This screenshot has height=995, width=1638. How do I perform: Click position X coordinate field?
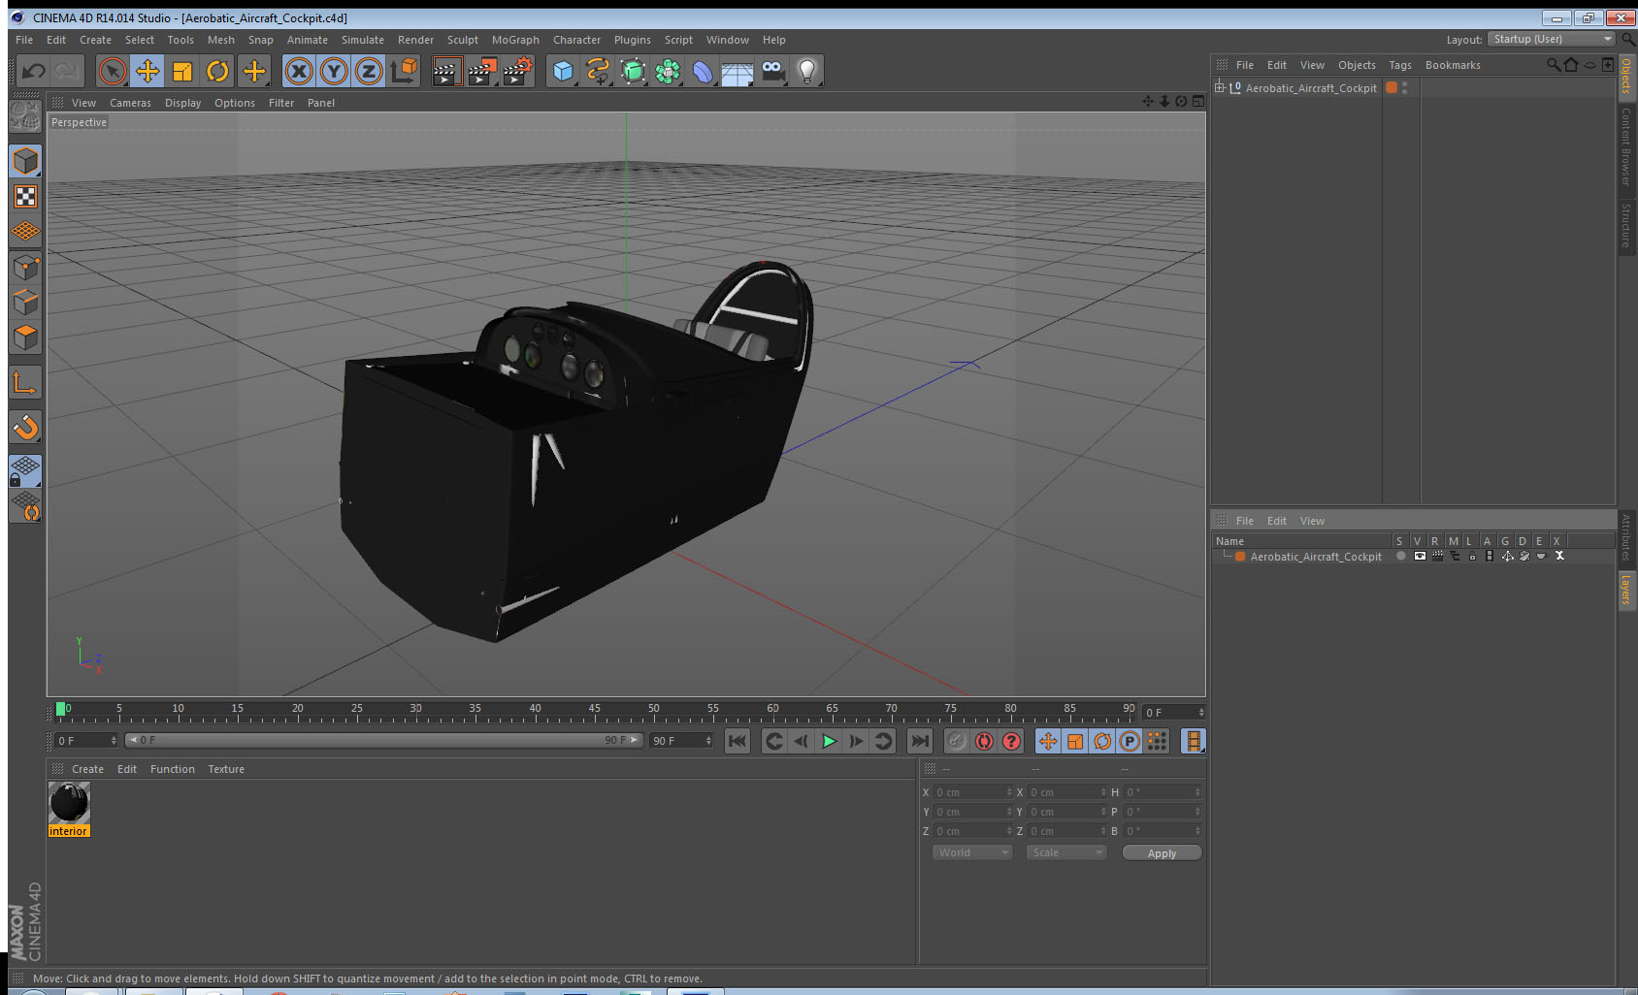pyautogui.click(x=973, y=792)
